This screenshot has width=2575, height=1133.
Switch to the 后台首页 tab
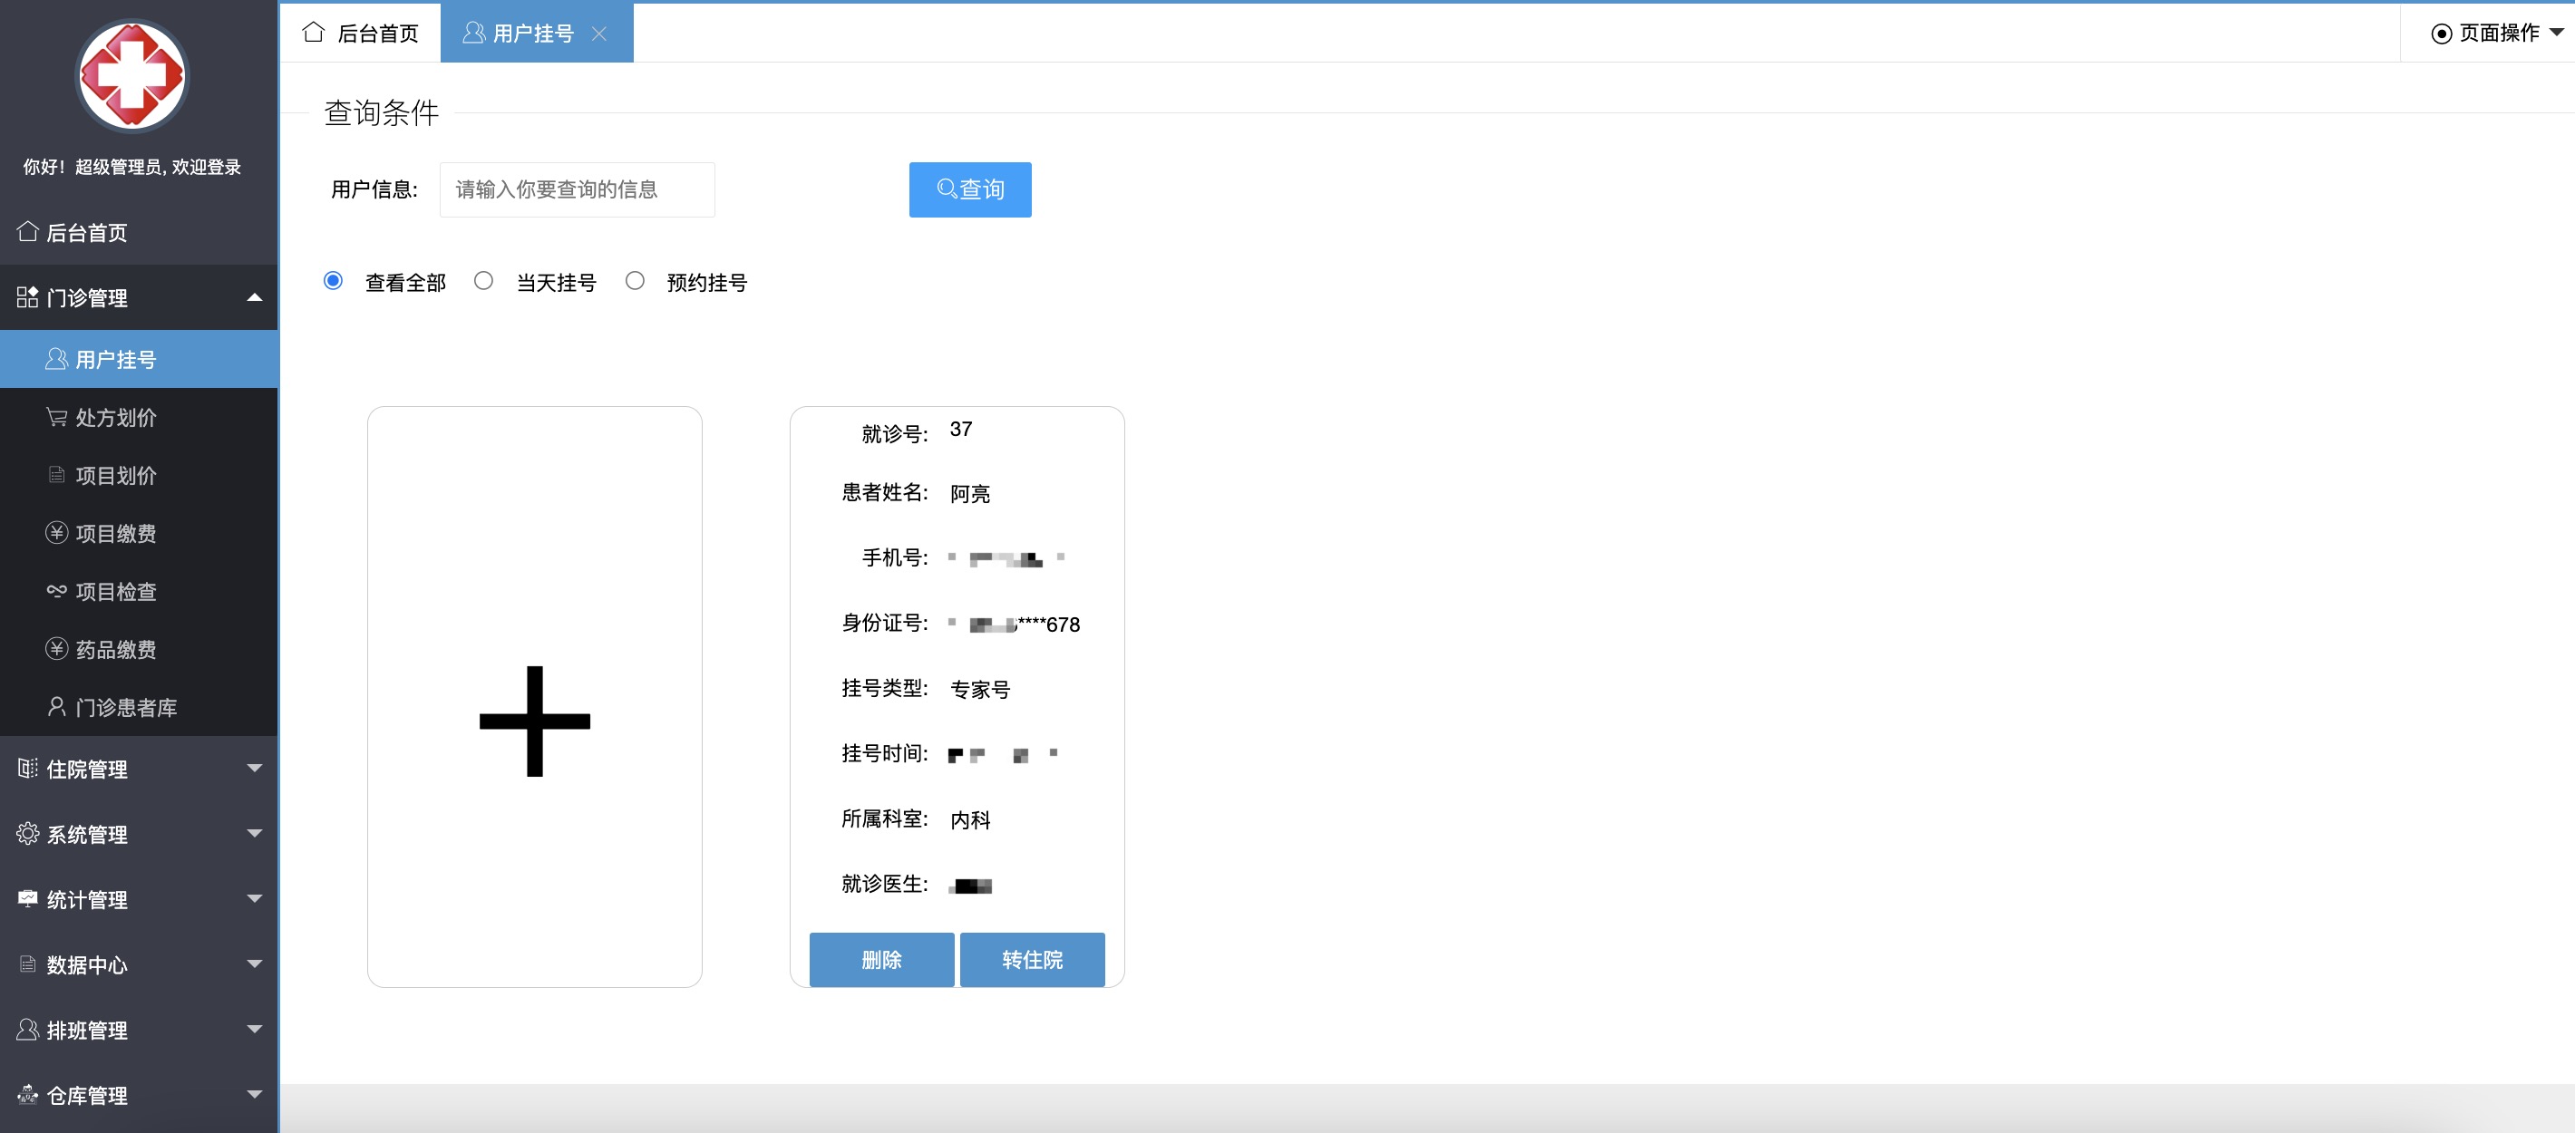click(361, 33)
